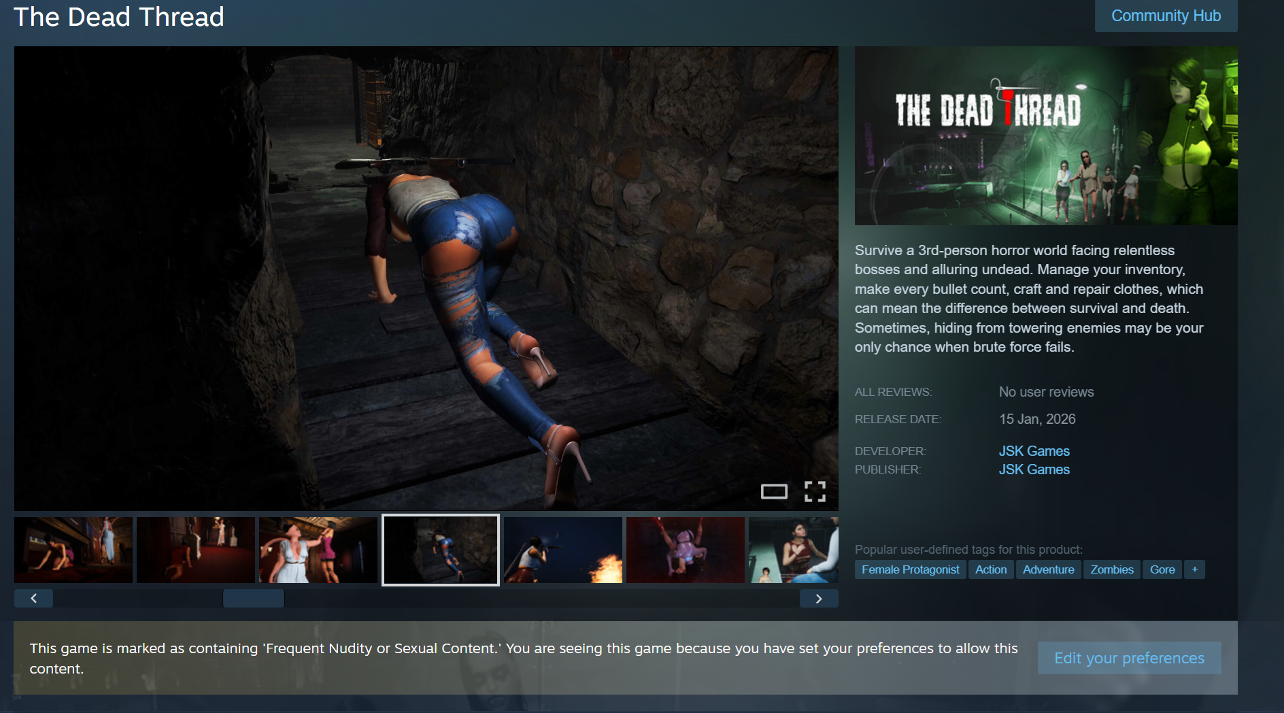This screenshot has width=1284, height=713.
Task: Open the screenshot in fullscreen view
Action: pyautogui.click(x=815, y=491)
